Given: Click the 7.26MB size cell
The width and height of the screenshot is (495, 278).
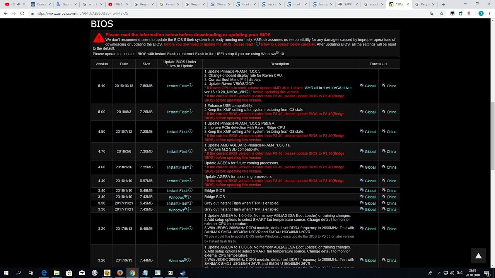Looking at the screenshot, I should click(146, 112).
